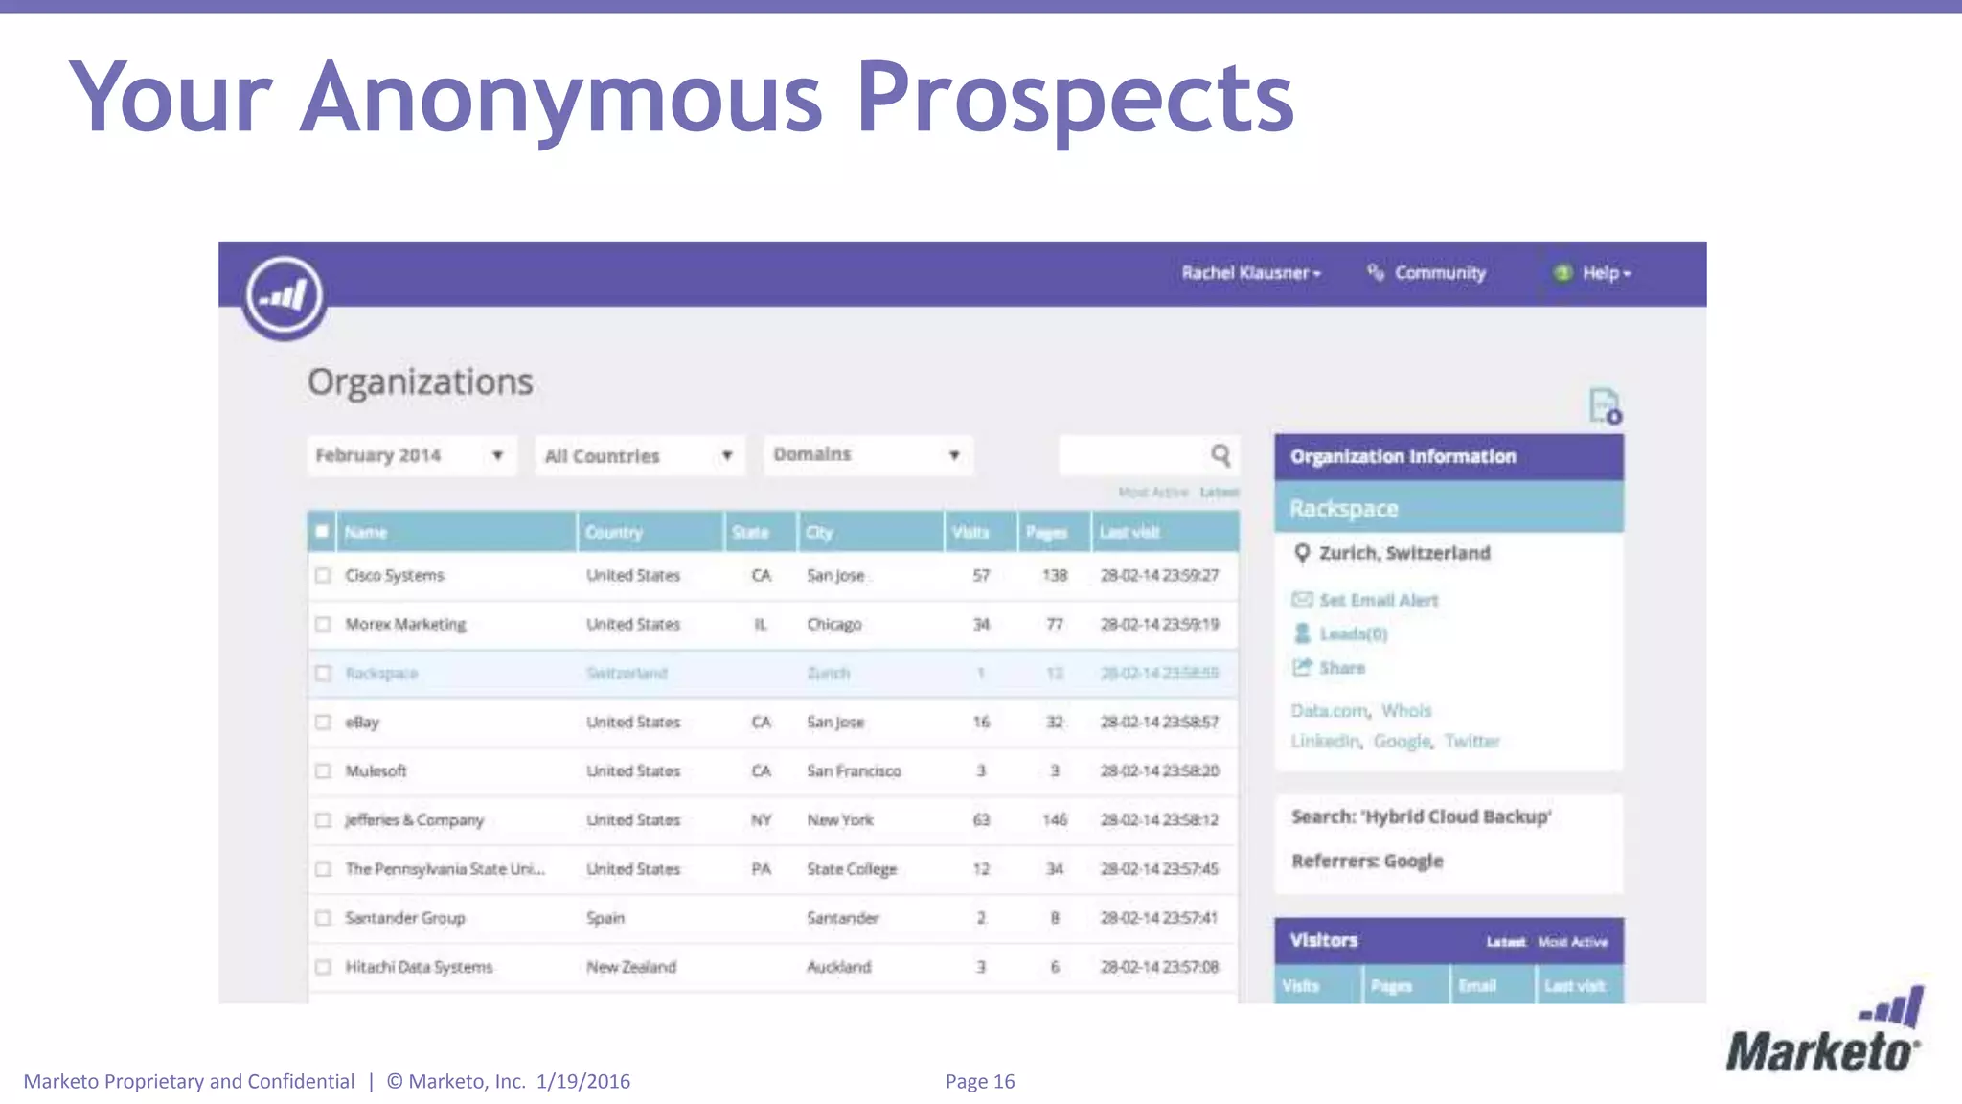Check the Jefferies & Company row checkbox

(x=323, y=820)
